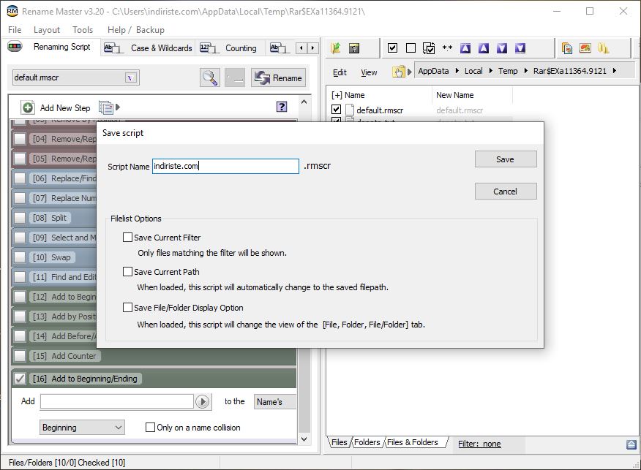This screenshot has width=641, height=470.
Task: Click the script steps scrollbar down arrow
Action: [304, 439]
